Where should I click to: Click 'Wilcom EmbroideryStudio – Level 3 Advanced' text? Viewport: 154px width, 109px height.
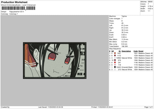tap(18, 5)
